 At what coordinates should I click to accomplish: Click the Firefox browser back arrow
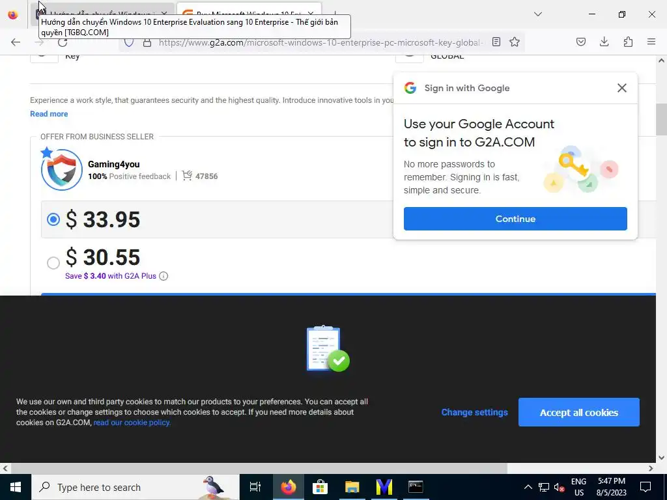click(16, 42)
